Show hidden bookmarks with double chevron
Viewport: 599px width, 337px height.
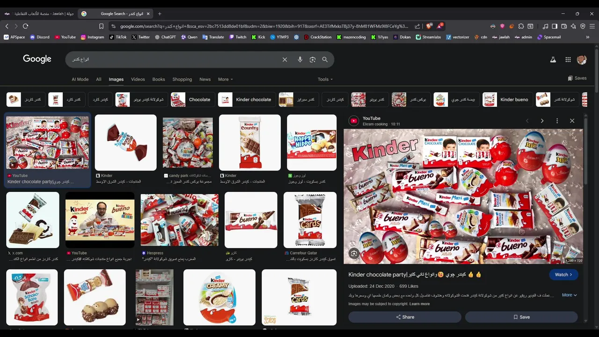click(587, 37)
